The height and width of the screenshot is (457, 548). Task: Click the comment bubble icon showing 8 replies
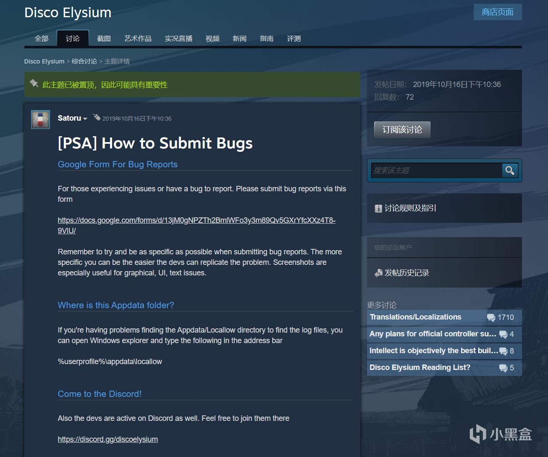(503, 351)
